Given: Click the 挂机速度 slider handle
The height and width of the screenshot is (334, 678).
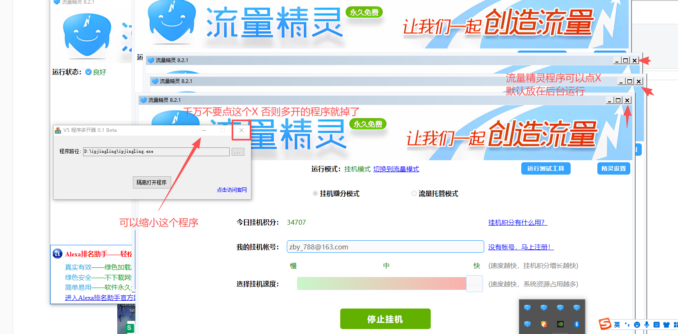Looking at the screenshot, I should click(474, 284).
